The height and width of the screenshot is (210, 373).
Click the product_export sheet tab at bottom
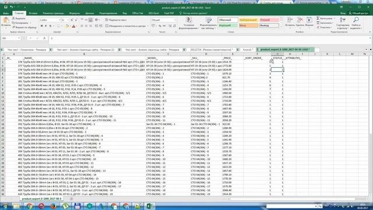(x=41, y=198)
